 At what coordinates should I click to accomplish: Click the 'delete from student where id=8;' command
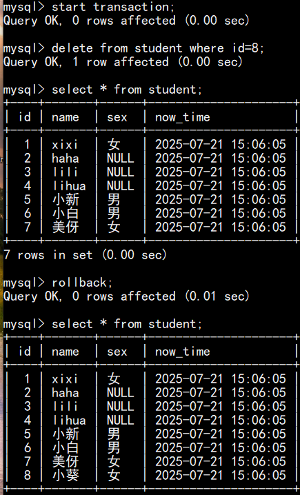coord(158,48)
